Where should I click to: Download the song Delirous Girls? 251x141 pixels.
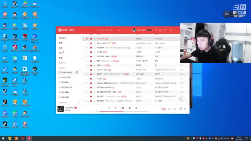point(94,70)
